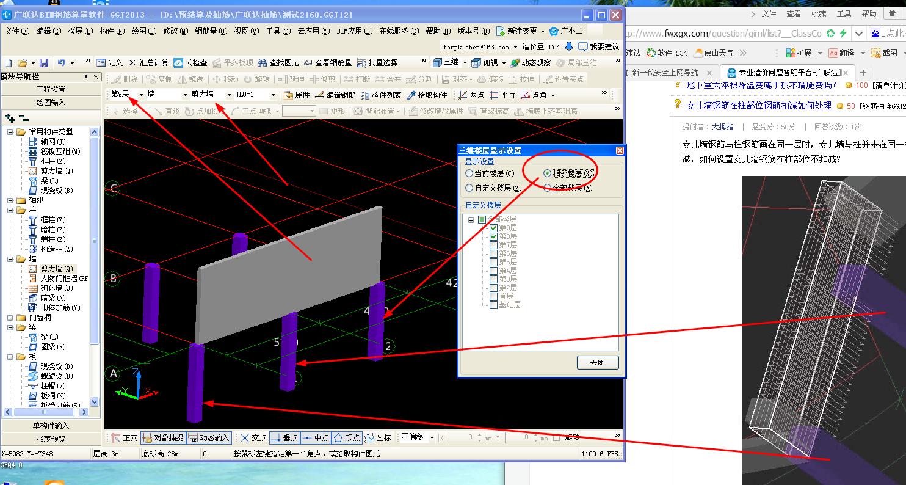
Task: Check the 旋转 rotate checkbox
Action: (x=556, y=437)
